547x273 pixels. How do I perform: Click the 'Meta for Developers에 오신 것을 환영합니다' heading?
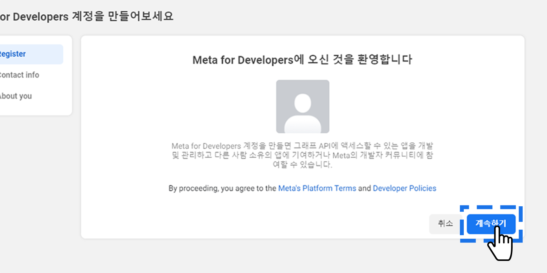tap(302, 60)
